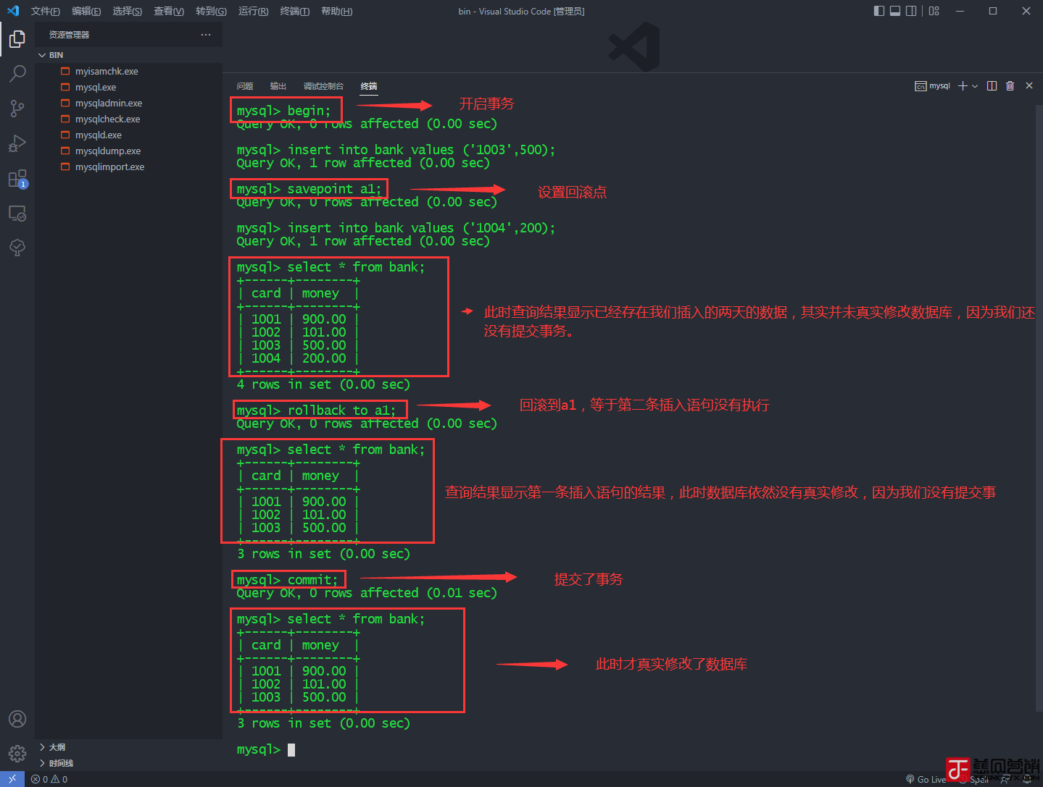Open the 终端(T) menu
Screen dimensions: 1043x787
pos(294,11)
